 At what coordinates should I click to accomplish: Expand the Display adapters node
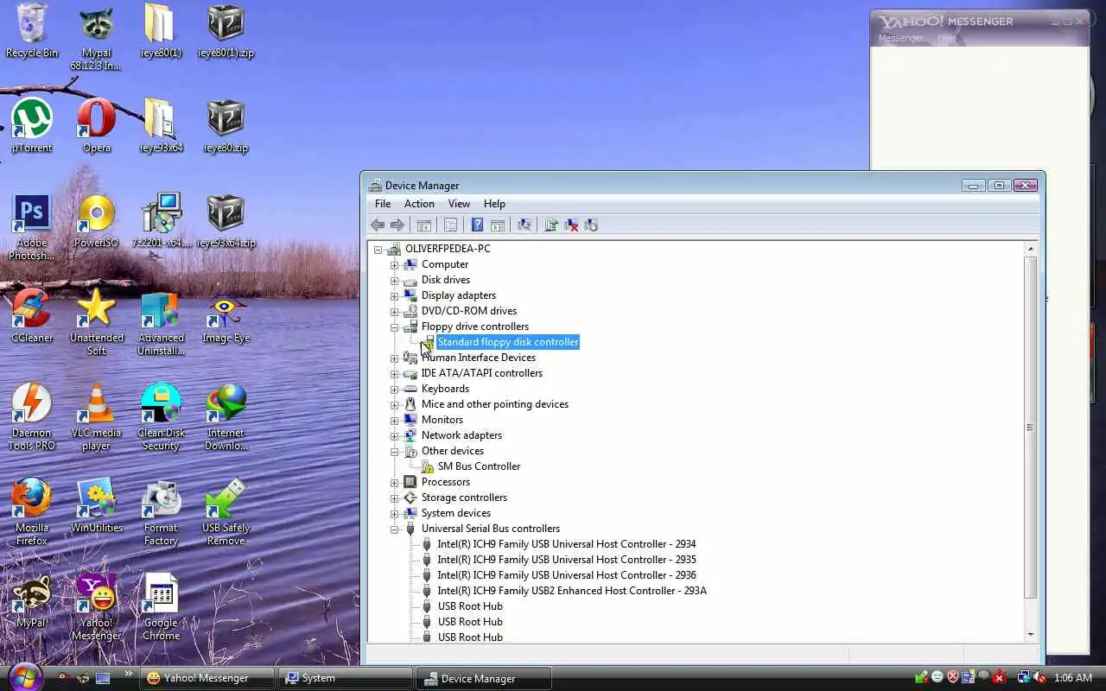pos(394,295)
